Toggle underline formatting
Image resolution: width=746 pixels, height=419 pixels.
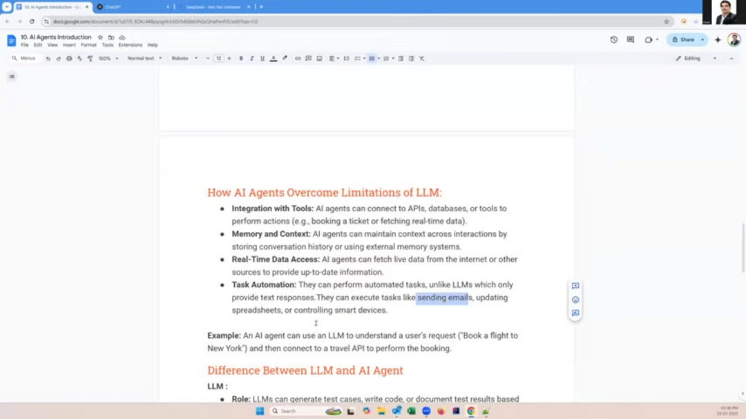coord(262,59)
